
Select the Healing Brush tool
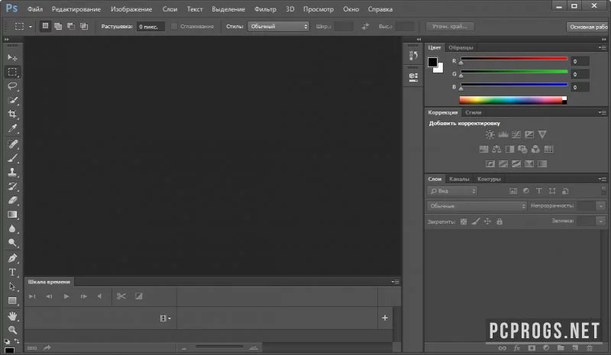pos(12,144)
